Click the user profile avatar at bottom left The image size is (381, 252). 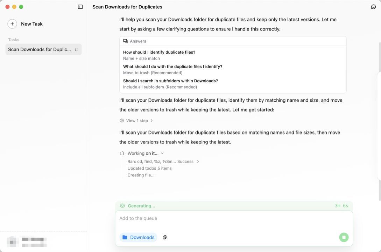click(x=13, y=241)
